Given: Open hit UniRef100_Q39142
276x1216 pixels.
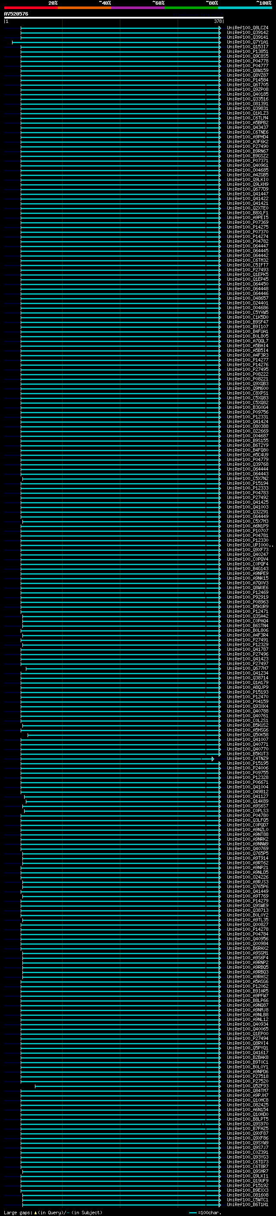Looking at the screenshot, I should click(x=248, y=33).
